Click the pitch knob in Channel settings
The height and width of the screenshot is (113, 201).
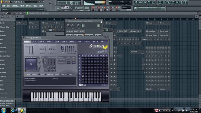point(79,26)
